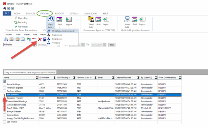The image size is (208, 129).
Task: Open the Export menu
Action: (27, 35)
